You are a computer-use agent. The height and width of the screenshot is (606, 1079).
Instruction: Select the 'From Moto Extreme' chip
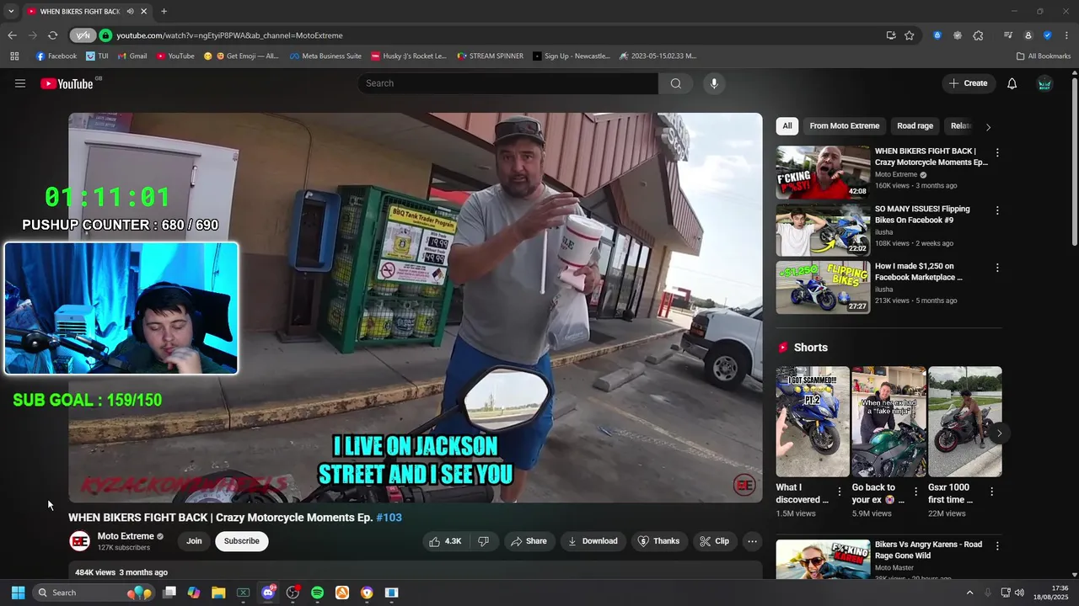point(845,126)
